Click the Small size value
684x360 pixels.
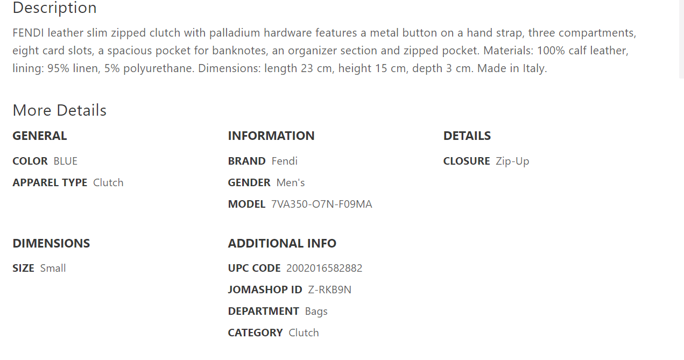(53, 268)
